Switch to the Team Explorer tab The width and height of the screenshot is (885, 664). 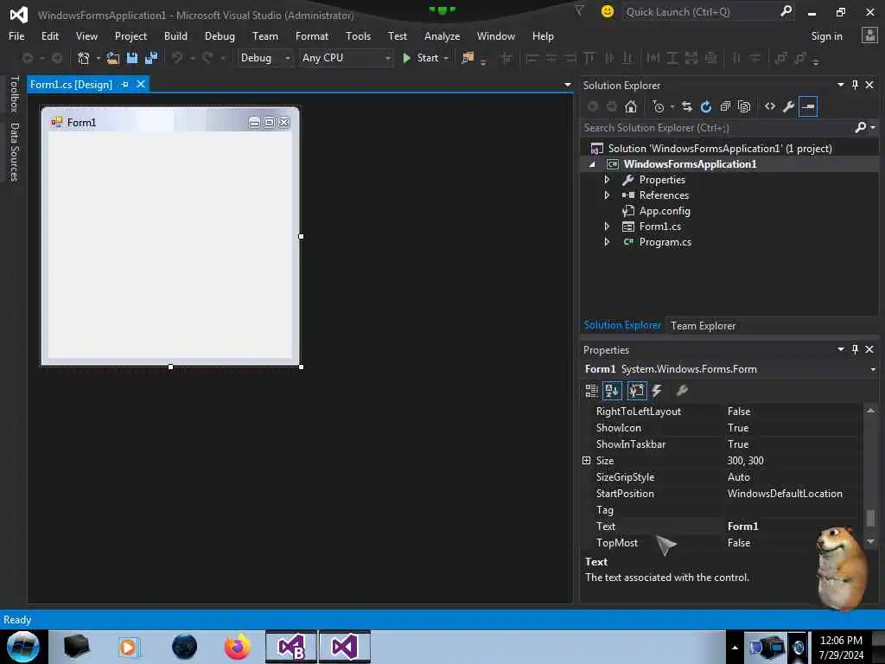(703, 326)
